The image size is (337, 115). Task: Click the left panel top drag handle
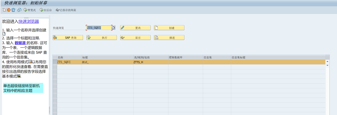[x=26, y=18]
